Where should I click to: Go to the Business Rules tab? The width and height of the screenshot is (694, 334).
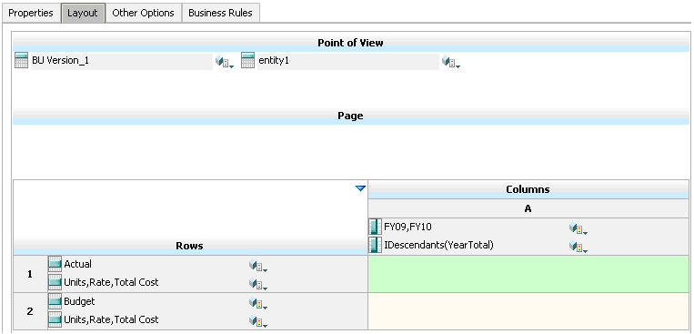point(220,13)
